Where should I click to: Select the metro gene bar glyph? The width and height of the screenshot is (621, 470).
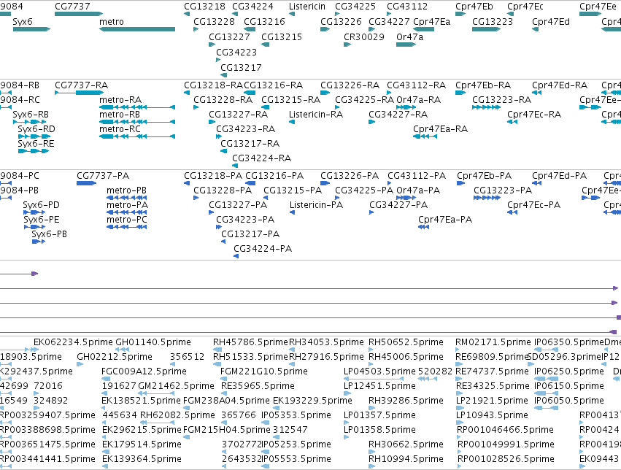[137, 29]
